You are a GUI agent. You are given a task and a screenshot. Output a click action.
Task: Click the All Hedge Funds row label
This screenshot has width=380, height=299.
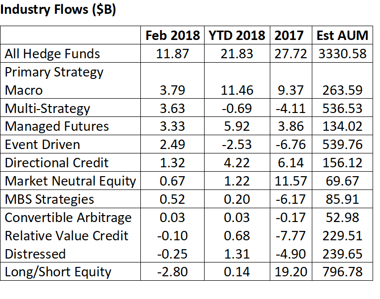coord(52,54)
